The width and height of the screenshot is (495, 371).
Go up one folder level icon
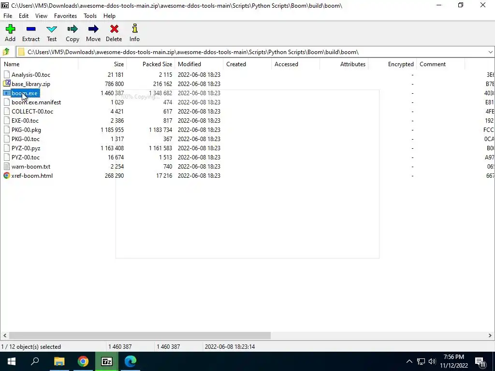(6, 52)
